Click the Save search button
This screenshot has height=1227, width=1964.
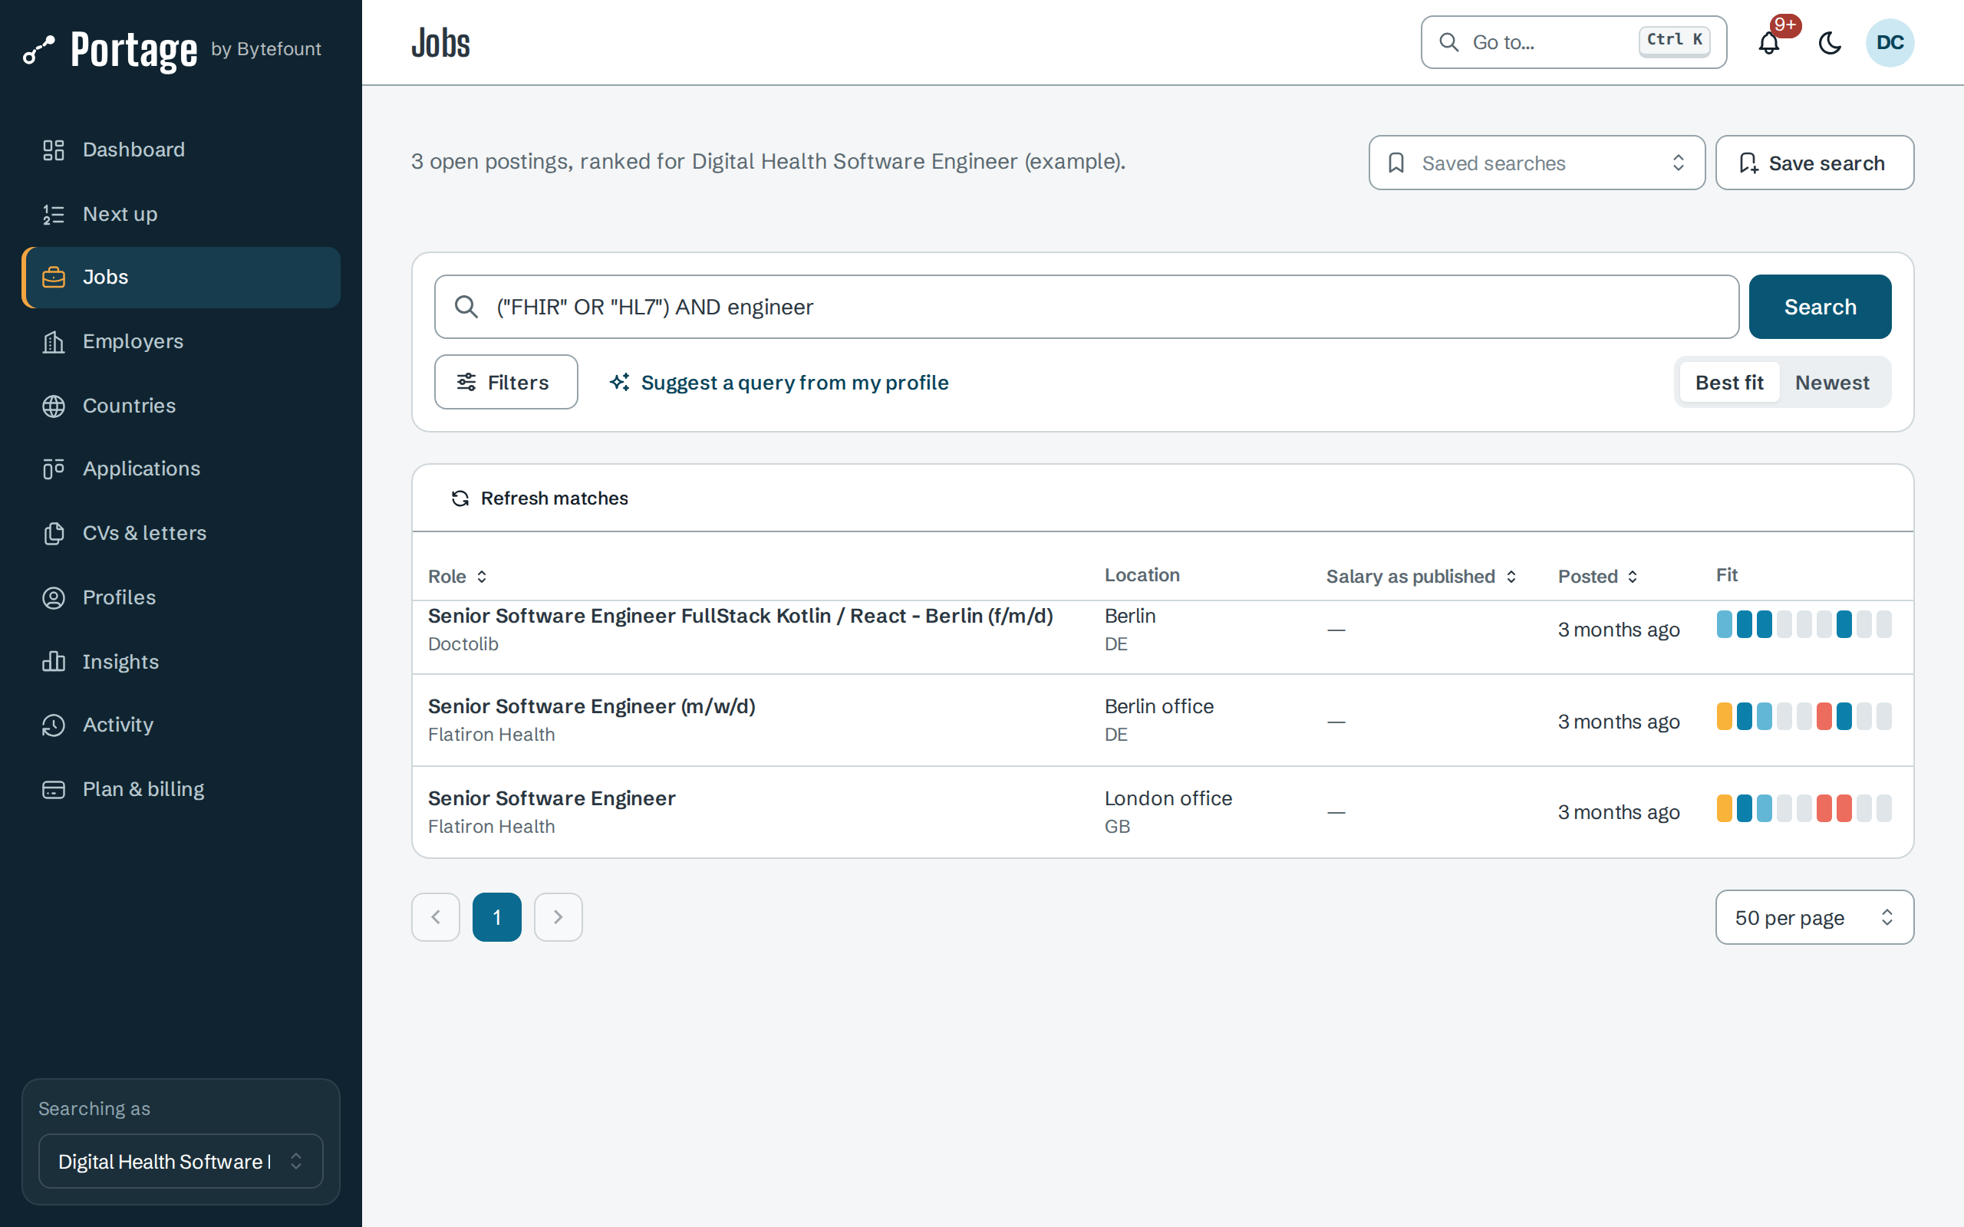point(1814,163)
